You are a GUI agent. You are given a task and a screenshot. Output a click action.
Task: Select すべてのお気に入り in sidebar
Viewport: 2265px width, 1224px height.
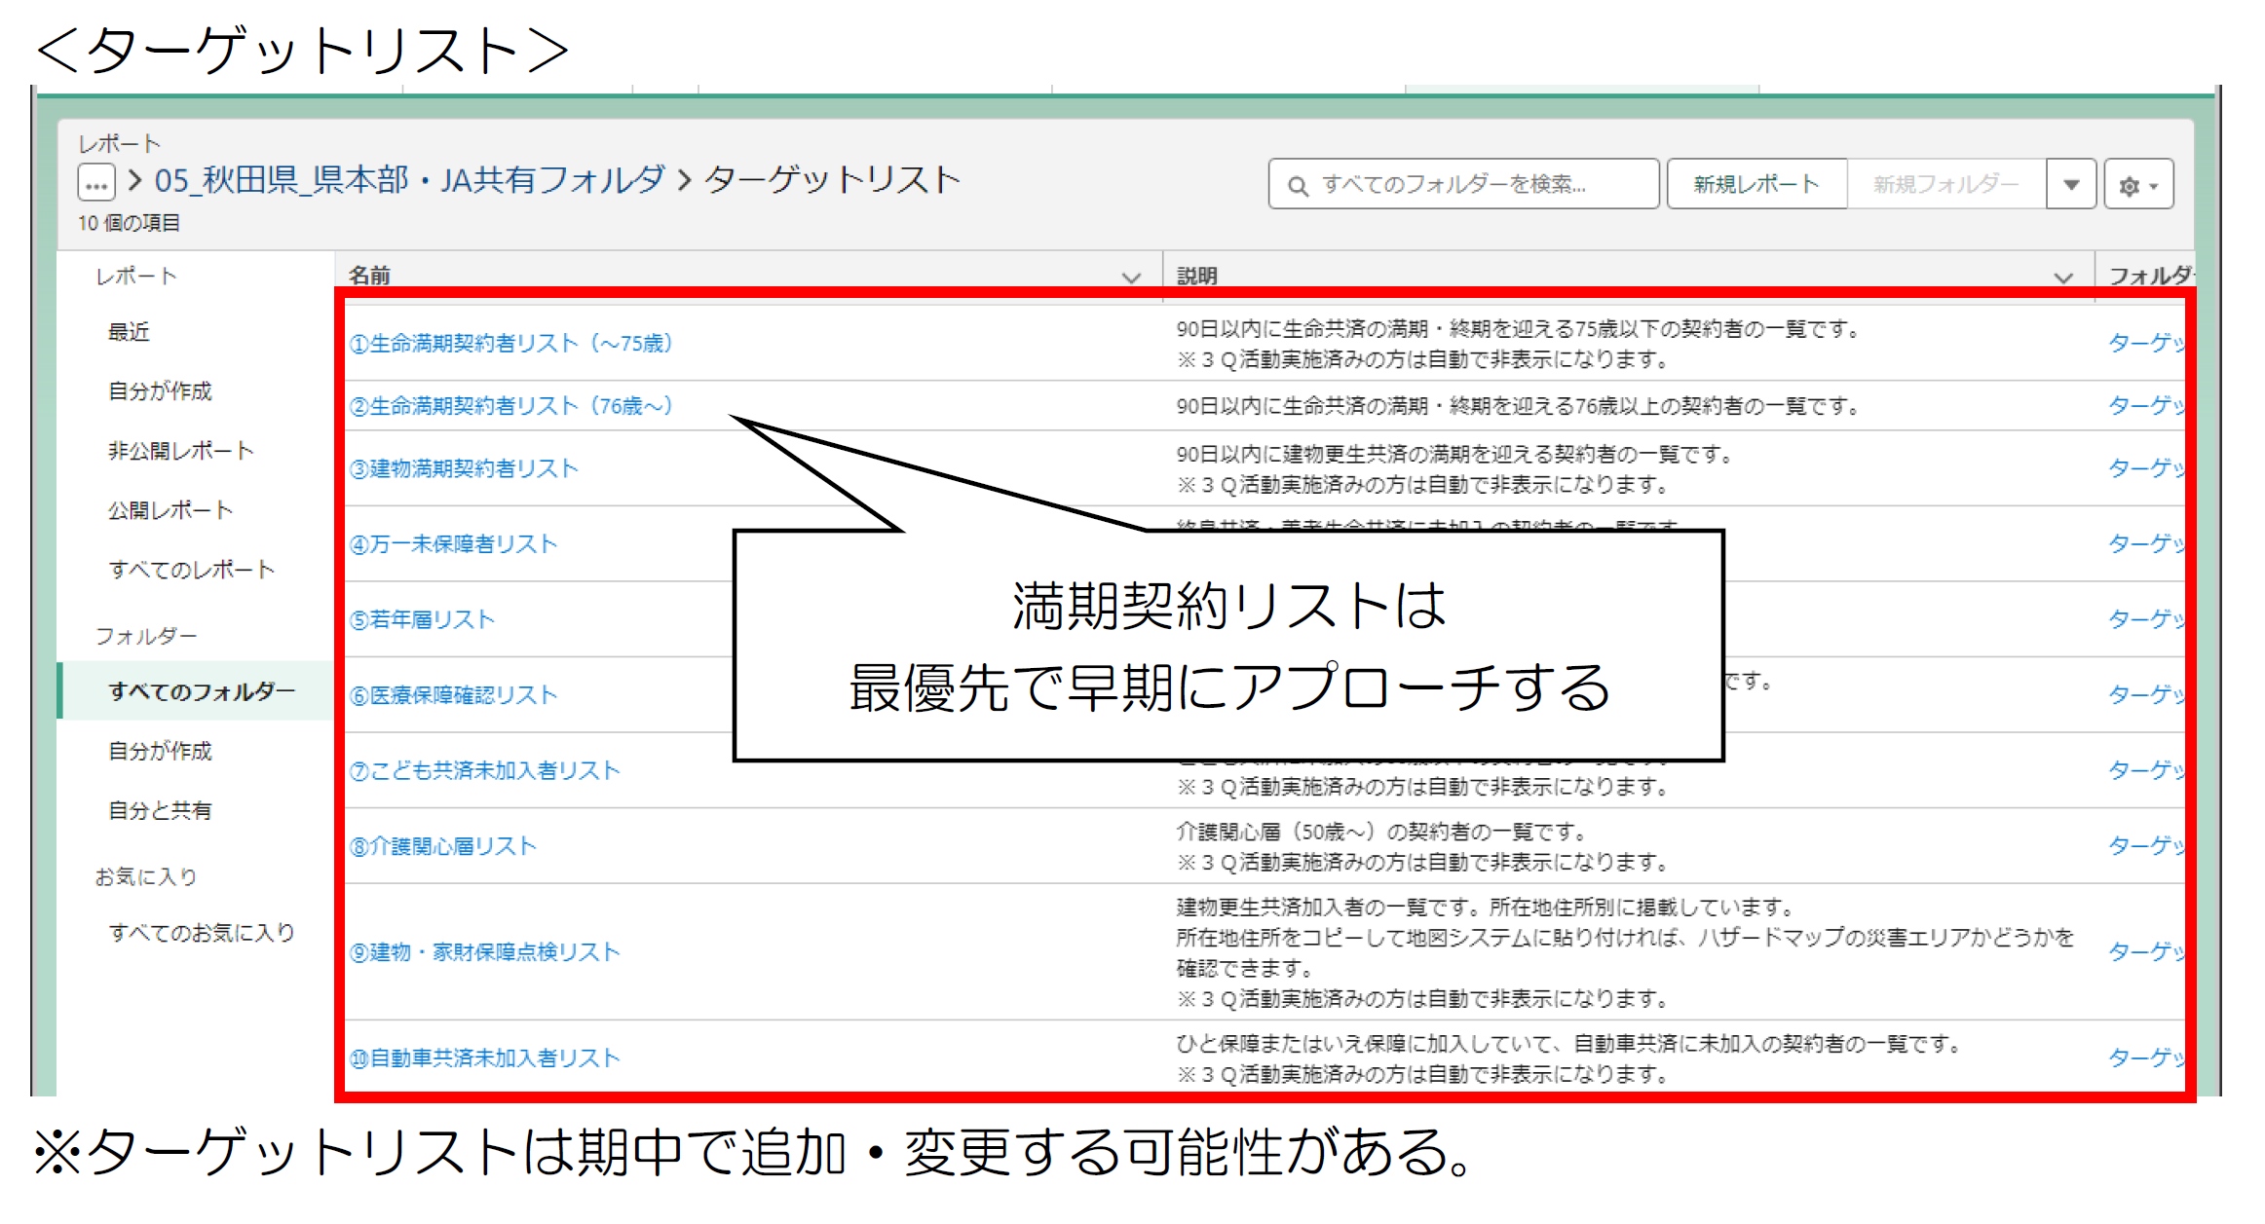coord(201,933)
